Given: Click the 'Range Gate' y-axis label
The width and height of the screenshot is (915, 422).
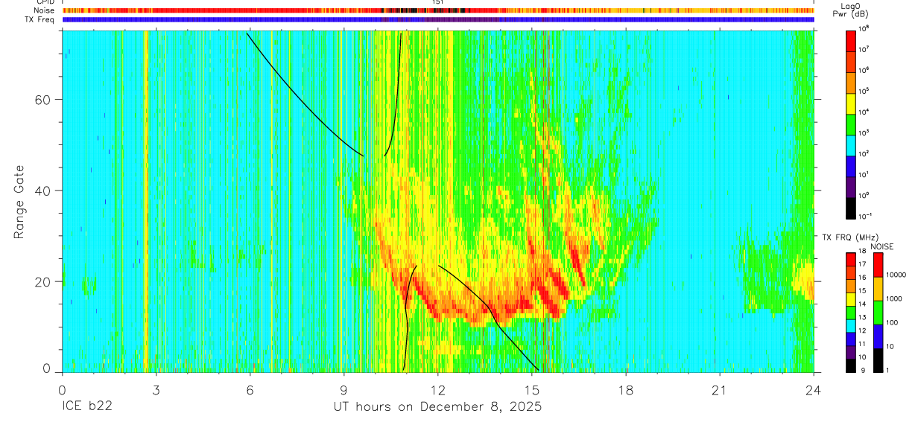Looking at the screenshot, I should 19,202.
